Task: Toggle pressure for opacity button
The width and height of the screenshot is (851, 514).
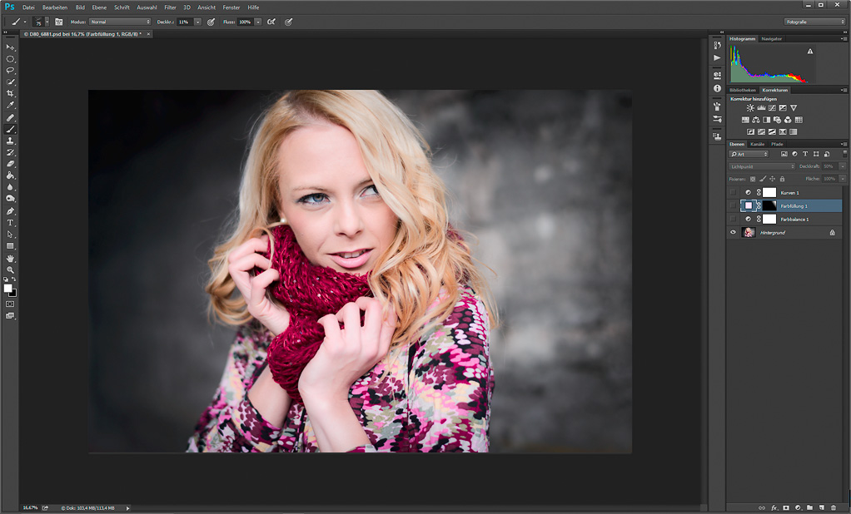Action: coord(211,22)
